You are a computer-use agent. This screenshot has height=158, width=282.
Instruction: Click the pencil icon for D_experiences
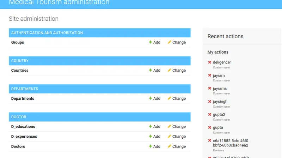click(x=169, y=136)
